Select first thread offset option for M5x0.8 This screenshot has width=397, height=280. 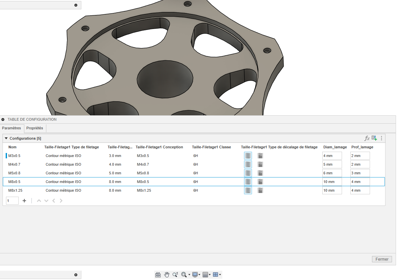(248, 173)
